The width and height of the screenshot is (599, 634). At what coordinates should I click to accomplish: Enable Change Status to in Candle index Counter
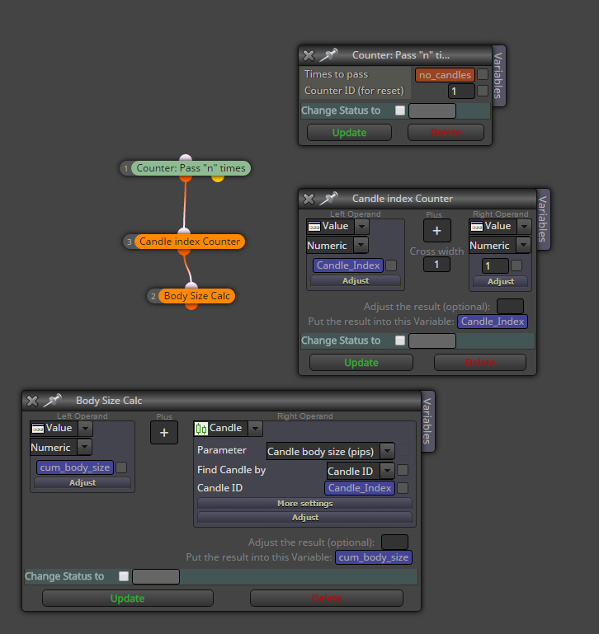pyautogui.click(x=400, y=340)
